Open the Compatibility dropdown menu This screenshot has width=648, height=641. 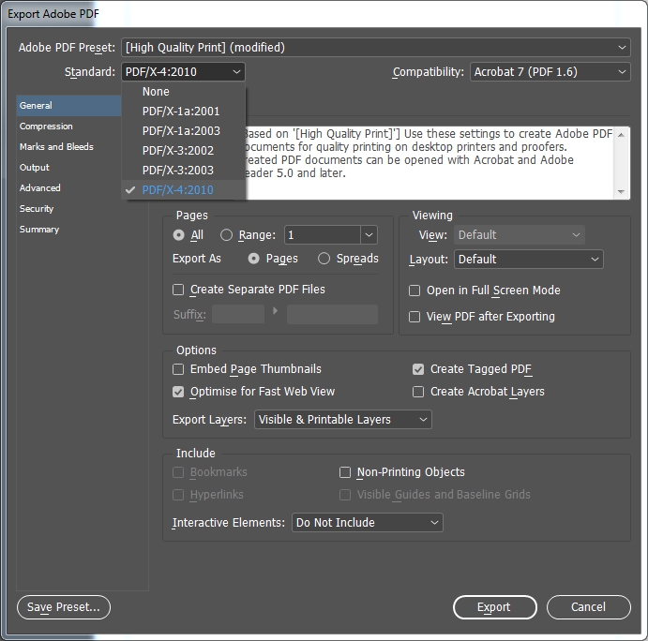[x=550, y=72]
